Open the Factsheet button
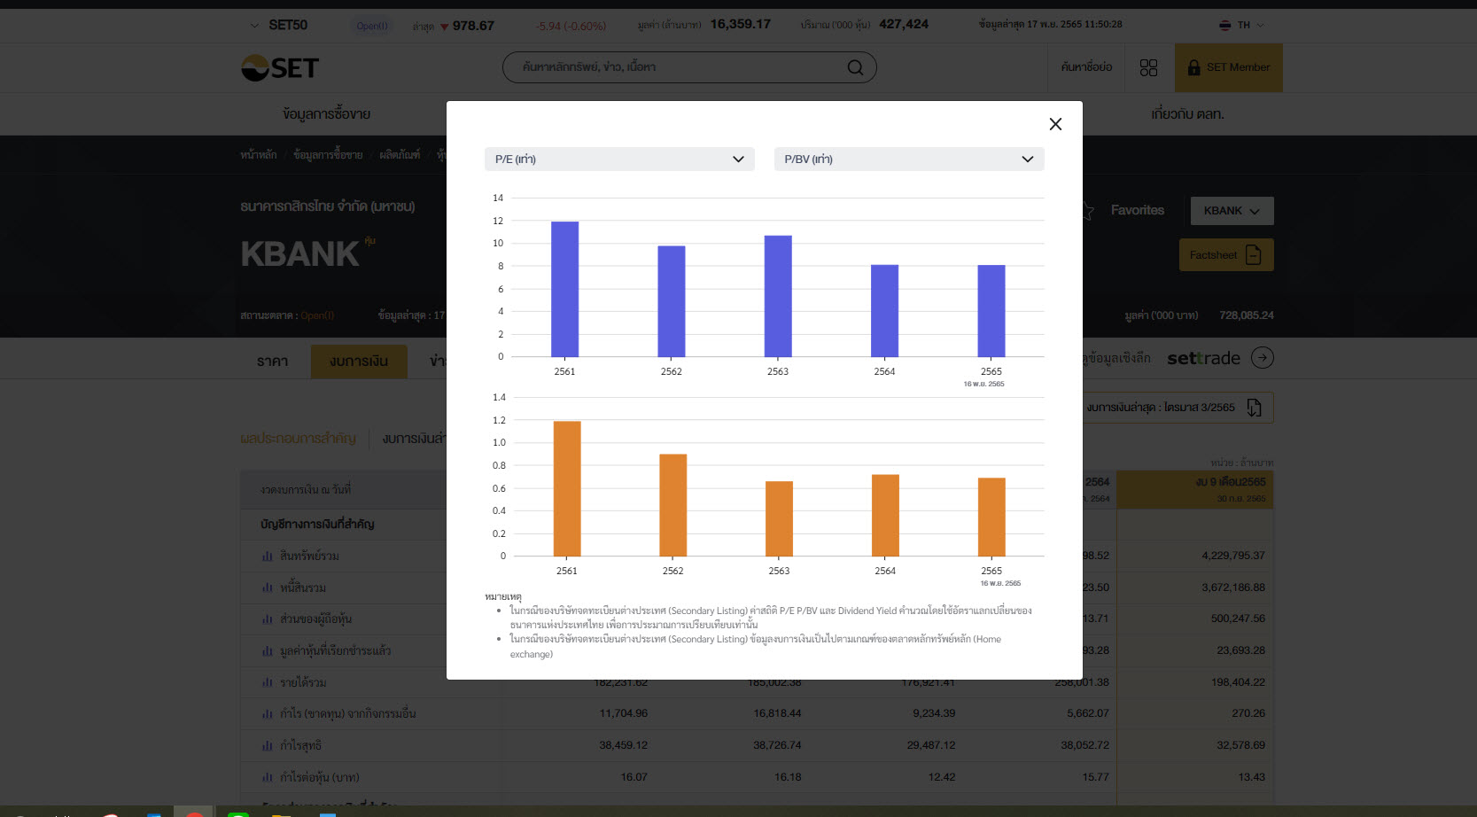The width and height of the screenshot is (1477, 817). [x=1225, y=255]
